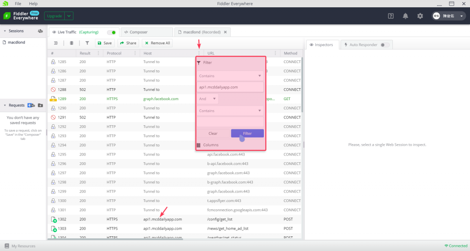
Task: Open the Protocol column options menu
Action: pos(135,53)
